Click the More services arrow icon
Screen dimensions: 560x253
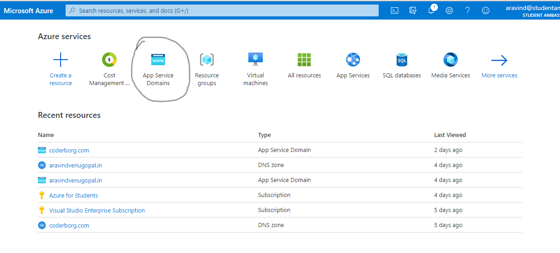(499, 60)
